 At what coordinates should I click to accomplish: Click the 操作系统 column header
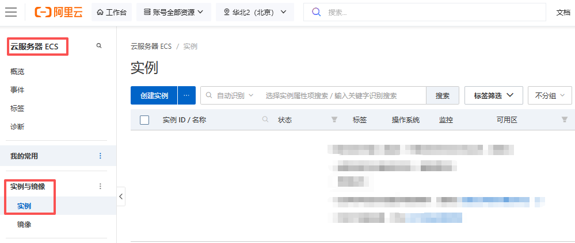pyautogui.click(x=406, y=119)
